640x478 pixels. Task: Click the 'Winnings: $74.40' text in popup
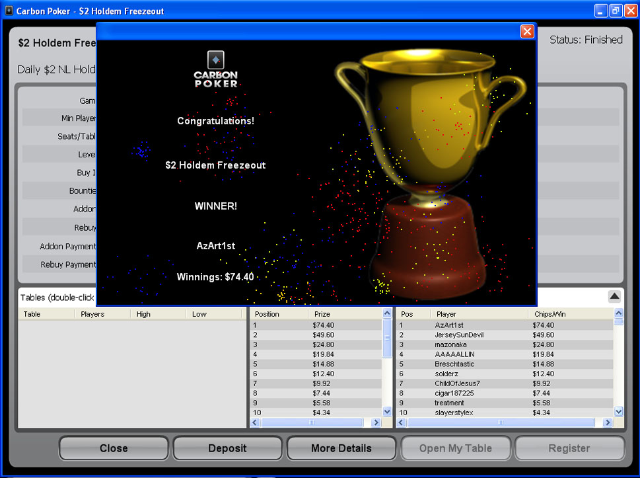pyautogui.click(x=215, y=277)
